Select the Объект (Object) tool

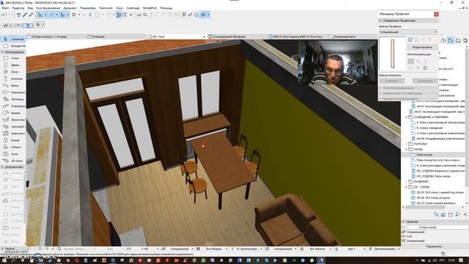tap(13, 147)
